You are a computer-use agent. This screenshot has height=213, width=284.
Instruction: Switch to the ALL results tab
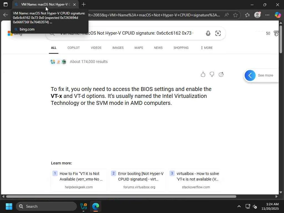pos(54,48)
